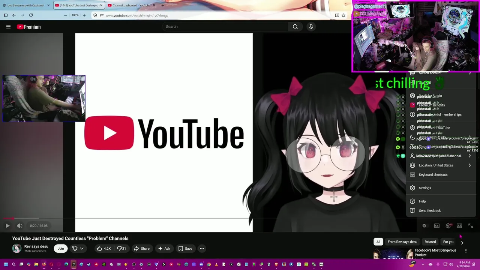Open Keyboard shortcuts menu item

(x=441, y=175)
